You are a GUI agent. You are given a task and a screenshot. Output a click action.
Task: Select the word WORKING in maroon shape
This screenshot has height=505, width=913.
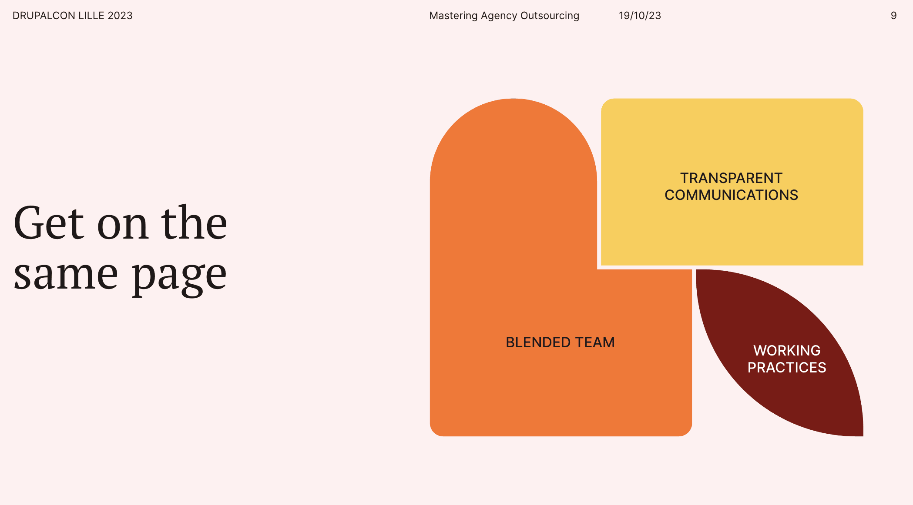[787, 350]
